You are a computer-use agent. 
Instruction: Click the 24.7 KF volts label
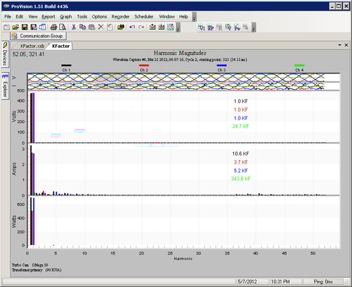[x=241, y=126]
